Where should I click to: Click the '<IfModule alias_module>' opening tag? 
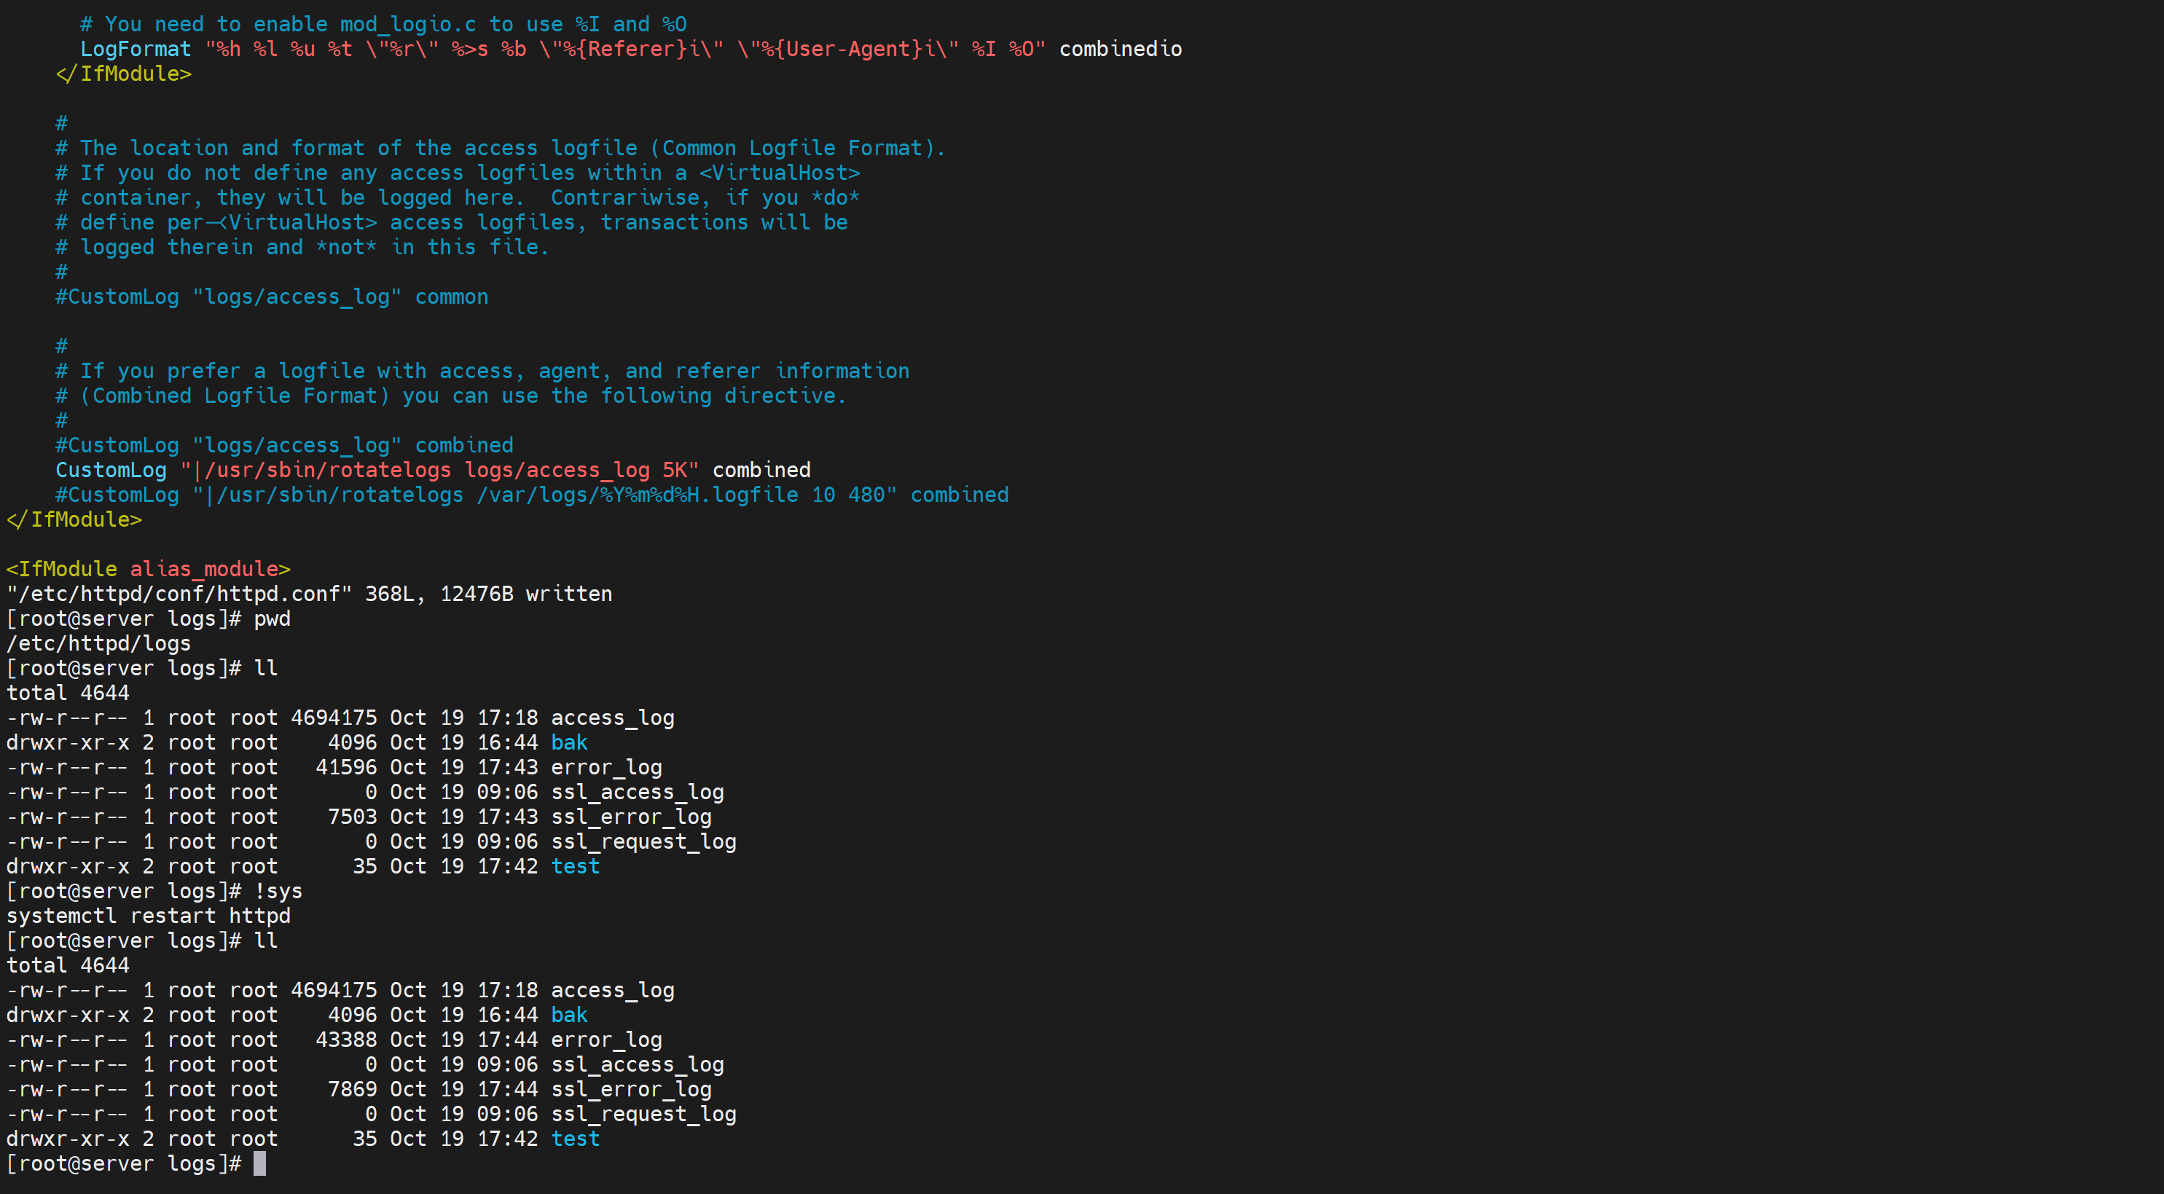point(148,569)
